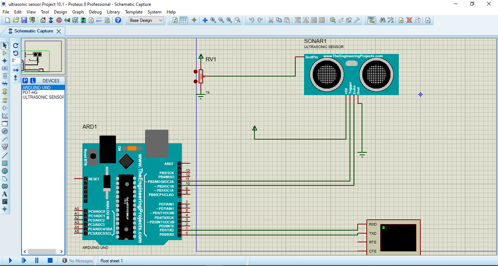Click the Zoom Out magnifier
Viewport: 498px width, 266px height.
tap(221, 20)
